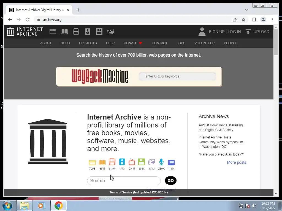Click the orange books icon labeled 35M
The image size is (282, 211).
point(102,162)
